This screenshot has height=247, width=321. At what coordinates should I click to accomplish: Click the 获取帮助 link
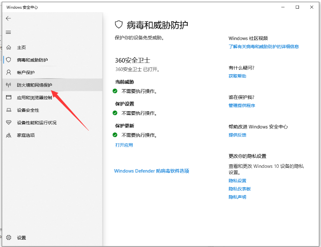pos(237,76)
